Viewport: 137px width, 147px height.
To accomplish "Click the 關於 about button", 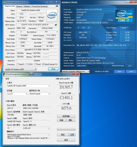I will click(x=71, y=120).
